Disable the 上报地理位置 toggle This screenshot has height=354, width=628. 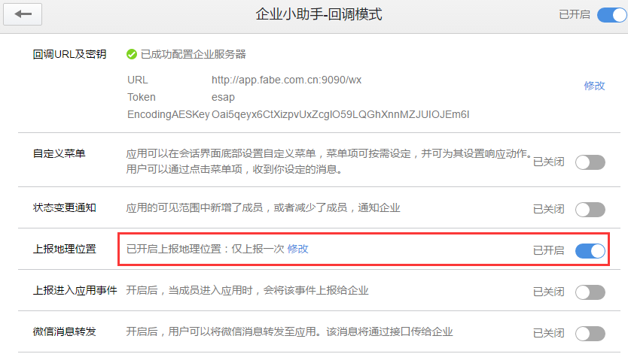point(590,251)
